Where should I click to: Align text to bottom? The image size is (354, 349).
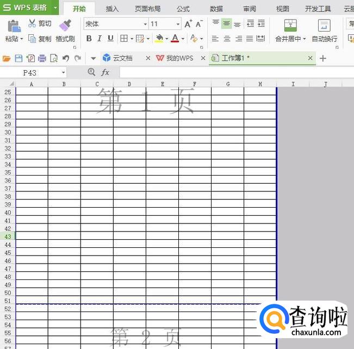[237, 24]
